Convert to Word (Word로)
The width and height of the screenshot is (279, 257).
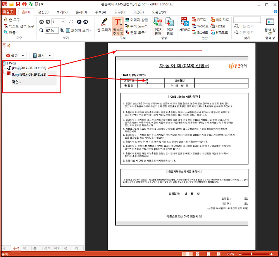click(200, 26)
